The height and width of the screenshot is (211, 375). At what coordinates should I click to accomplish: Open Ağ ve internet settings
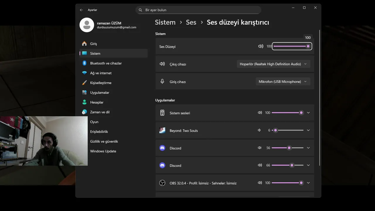point(101,73)
